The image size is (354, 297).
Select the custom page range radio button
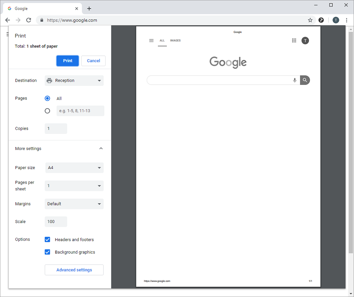pos(47,111)
